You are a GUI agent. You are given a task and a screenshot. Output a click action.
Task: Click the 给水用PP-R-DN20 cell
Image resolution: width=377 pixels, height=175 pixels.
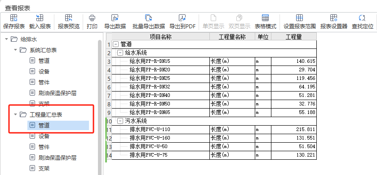click(x=160, y=70)
